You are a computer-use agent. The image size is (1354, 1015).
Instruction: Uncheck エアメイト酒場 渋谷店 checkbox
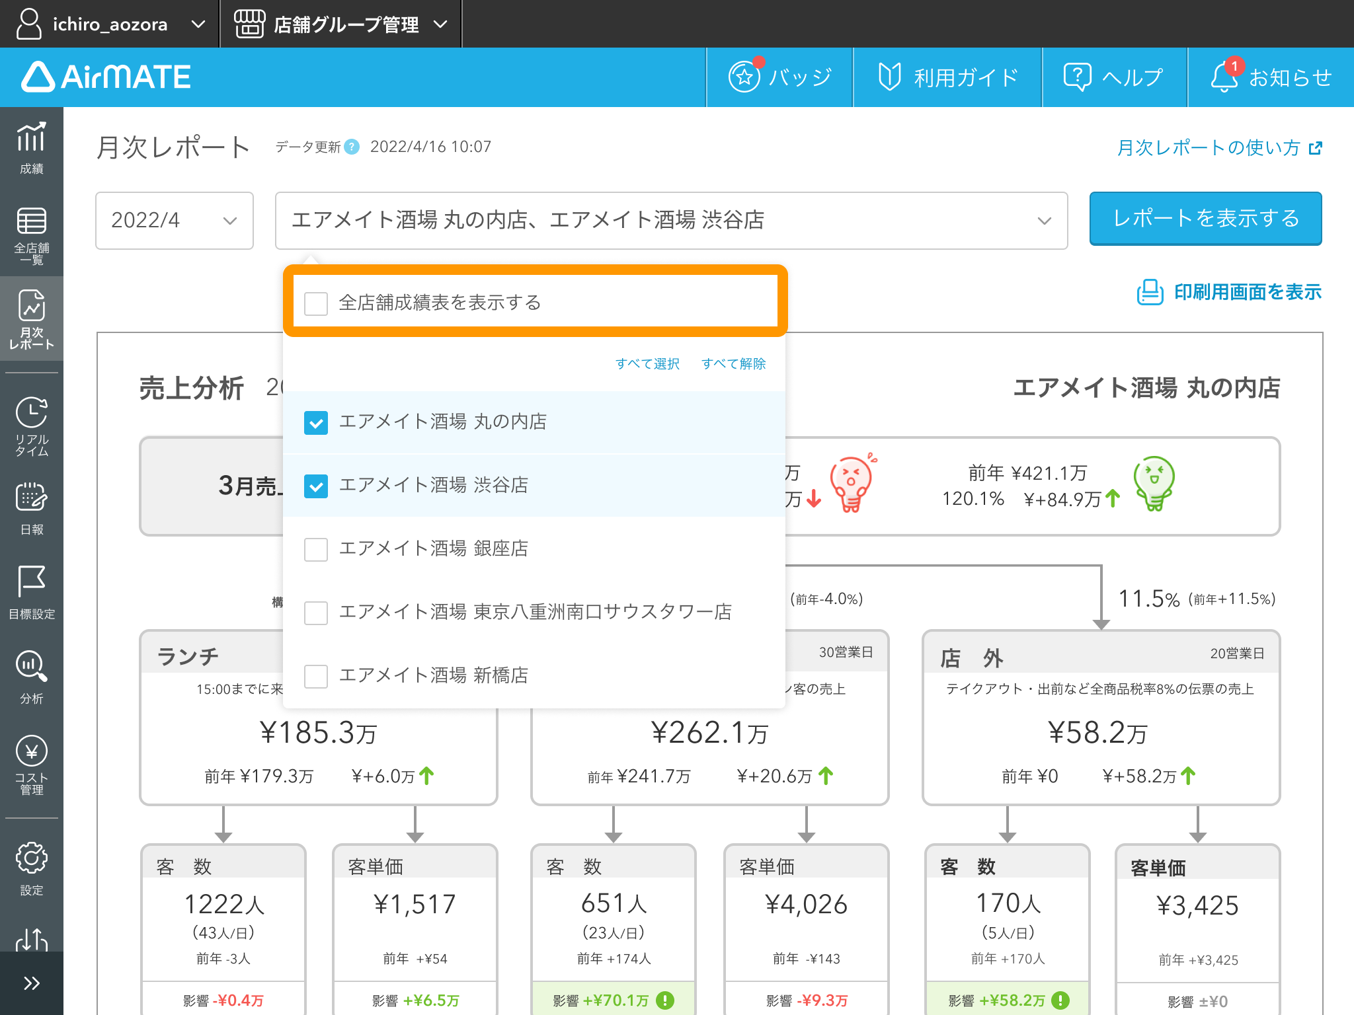pyautogui.click(x=316, y=486)
